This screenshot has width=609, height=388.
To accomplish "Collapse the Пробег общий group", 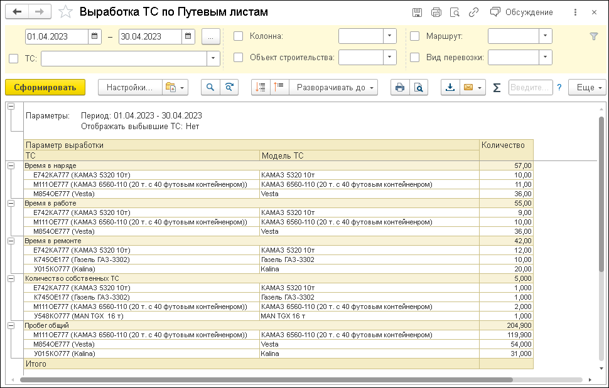I will [x=11, y=325].
